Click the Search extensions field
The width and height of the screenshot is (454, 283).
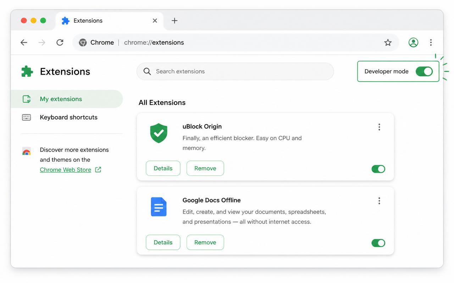pyautogui.click(x=235, y=71)
